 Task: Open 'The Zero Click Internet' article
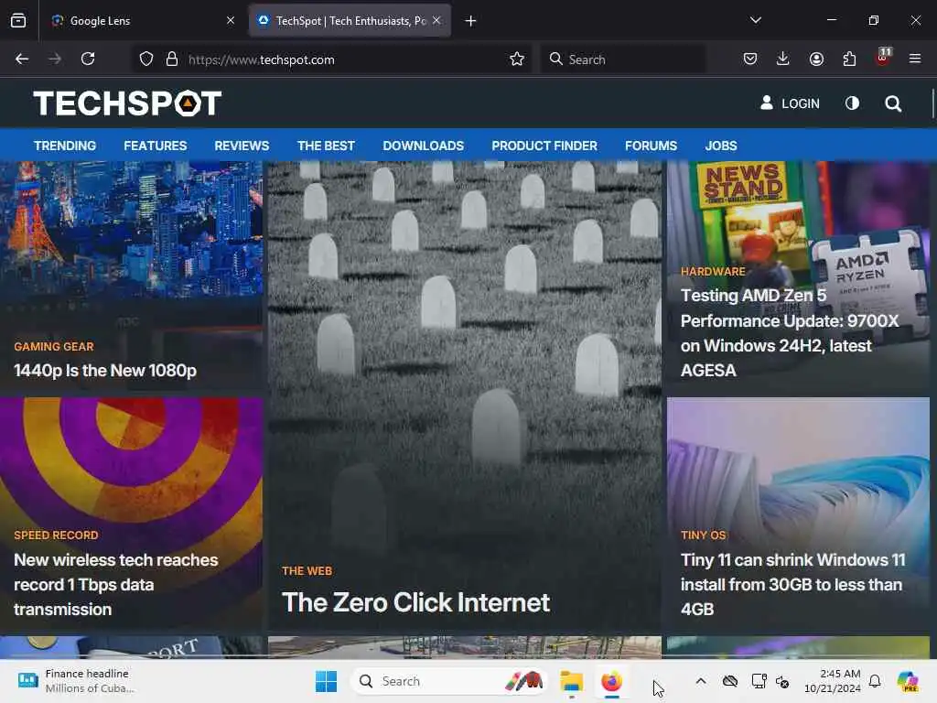(415, 602)
